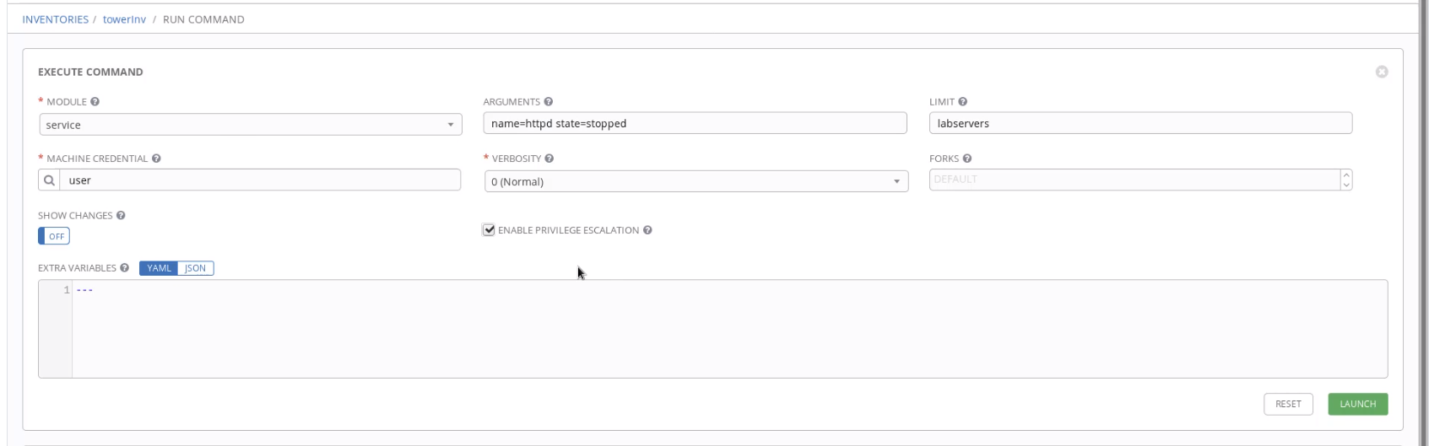Click the Forks help icon
Viewport: 1429px width, 446px height.
point(967,159)
